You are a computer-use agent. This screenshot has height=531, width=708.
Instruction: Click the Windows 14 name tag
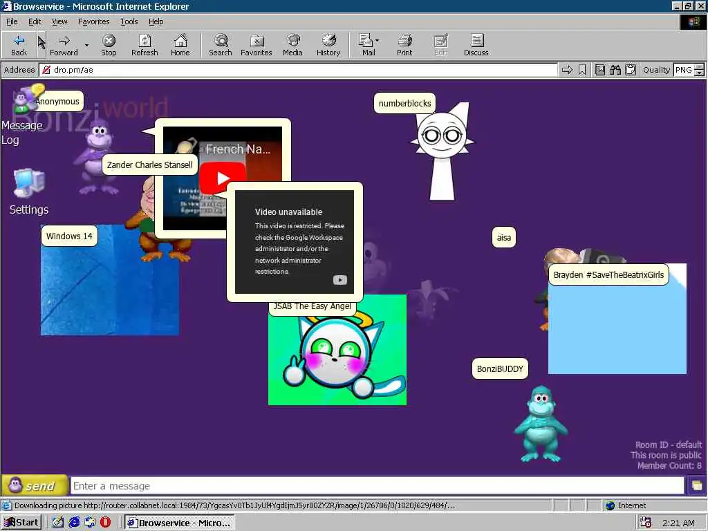[x=69, y=236]
